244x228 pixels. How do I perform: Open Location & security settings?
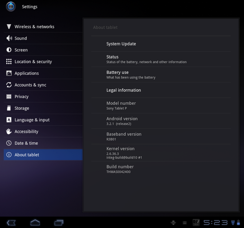click(43, 62)
